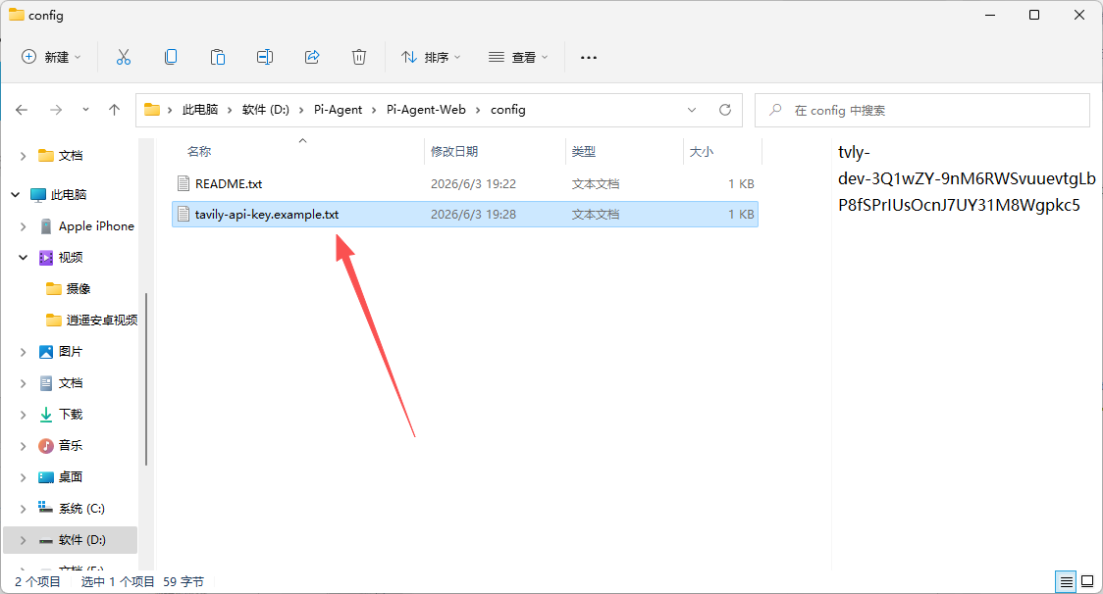The width and height of the screenshot is (1103, 594).
Task: Click Pi-Agent in the address breadcrumb
Action: (338, 110)
